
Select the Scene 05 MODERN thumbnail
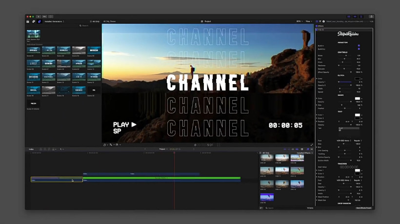94,50
